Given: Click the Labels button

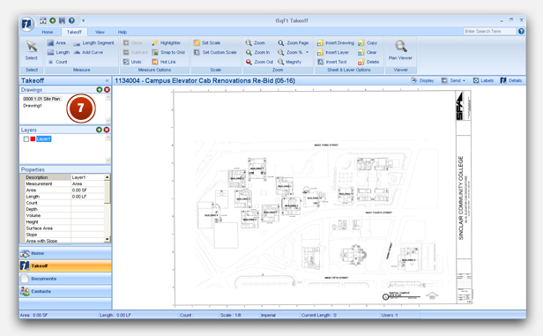Looking at the screenshot, I should (x=483, y=80).
